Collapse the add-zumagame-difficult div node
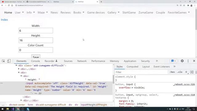Viewport: 197px width, 111px height. click(16, 65)
